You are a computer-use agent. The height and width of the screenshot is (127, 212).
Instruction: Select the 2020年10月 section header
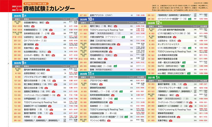pos(88,19)
